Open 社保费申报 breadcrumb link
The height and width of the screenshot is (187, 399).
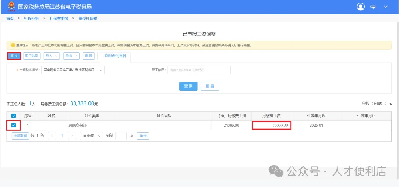(59, 18)
